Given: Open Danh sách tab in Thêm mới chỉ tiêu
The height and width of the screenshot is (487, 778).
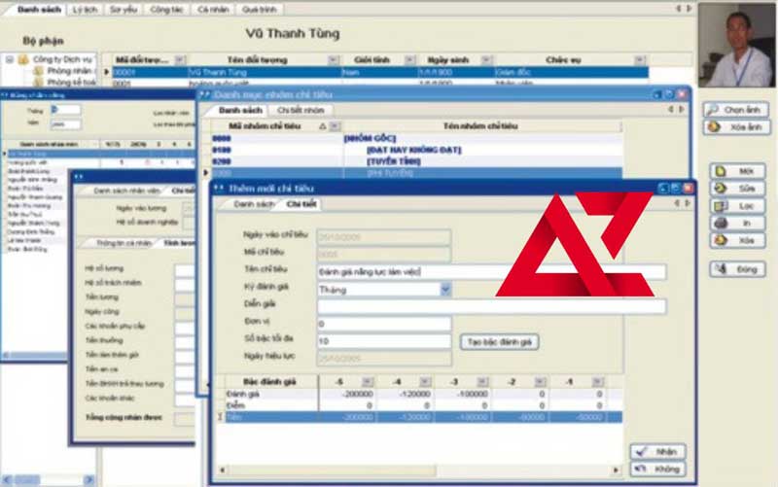Looking at the screenshot, I should (254, 204).
